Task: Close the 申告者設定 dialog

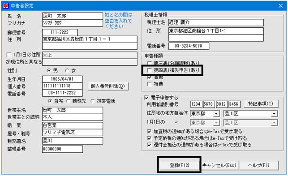Action: tap(280, 6)
